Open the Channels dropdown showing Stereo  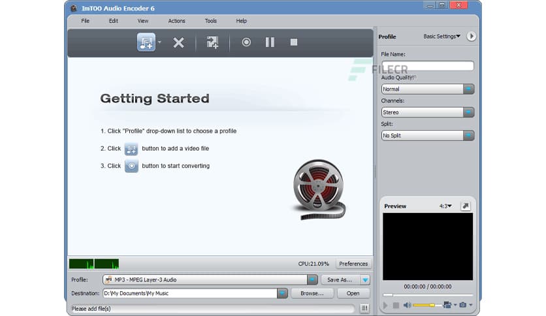pos(428,112)
